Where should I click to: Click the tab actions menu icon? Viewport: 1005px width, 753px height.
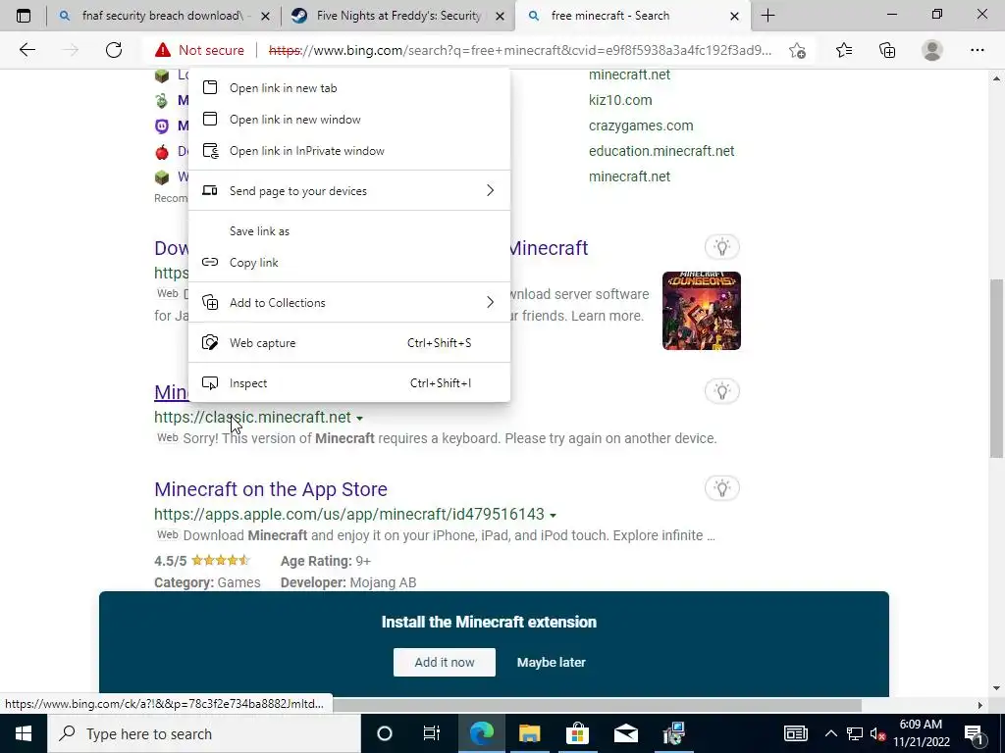tap(24, 16)
